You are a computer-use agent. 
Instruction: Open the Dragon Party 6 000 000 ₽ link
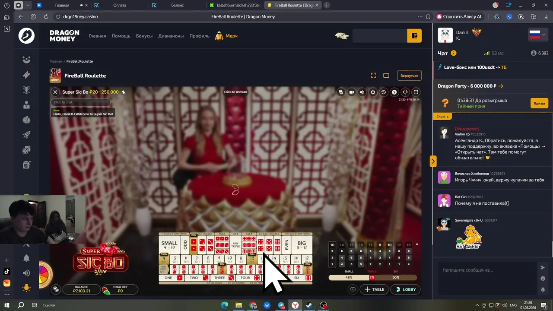pos(470,86)
